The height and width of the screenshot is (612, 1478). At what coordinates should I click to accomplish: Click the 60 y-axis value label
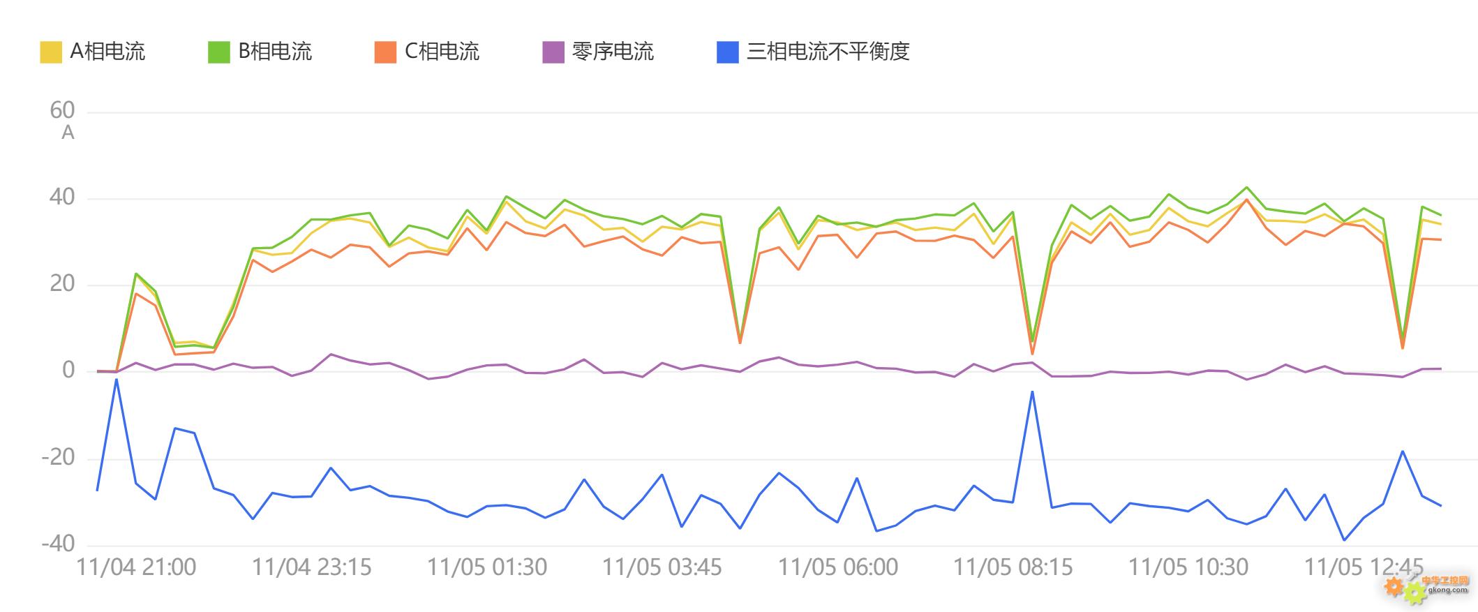point(62,110)
